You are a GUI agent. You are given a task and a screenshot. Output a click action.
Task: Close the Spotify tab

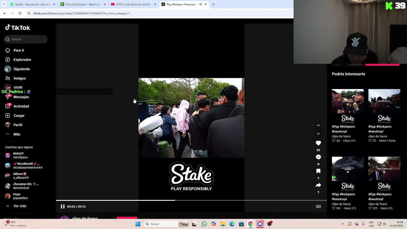click(54, 4)
